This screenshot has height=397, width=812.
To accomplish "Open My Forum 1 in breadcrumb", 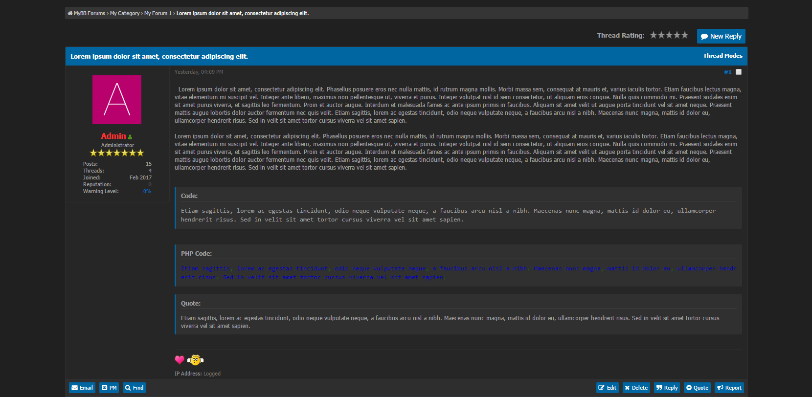I will click(158, 13).
